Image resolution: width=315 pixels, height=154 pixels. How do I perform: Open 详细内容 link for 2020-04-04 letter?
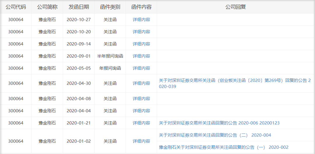coord(141,111)
